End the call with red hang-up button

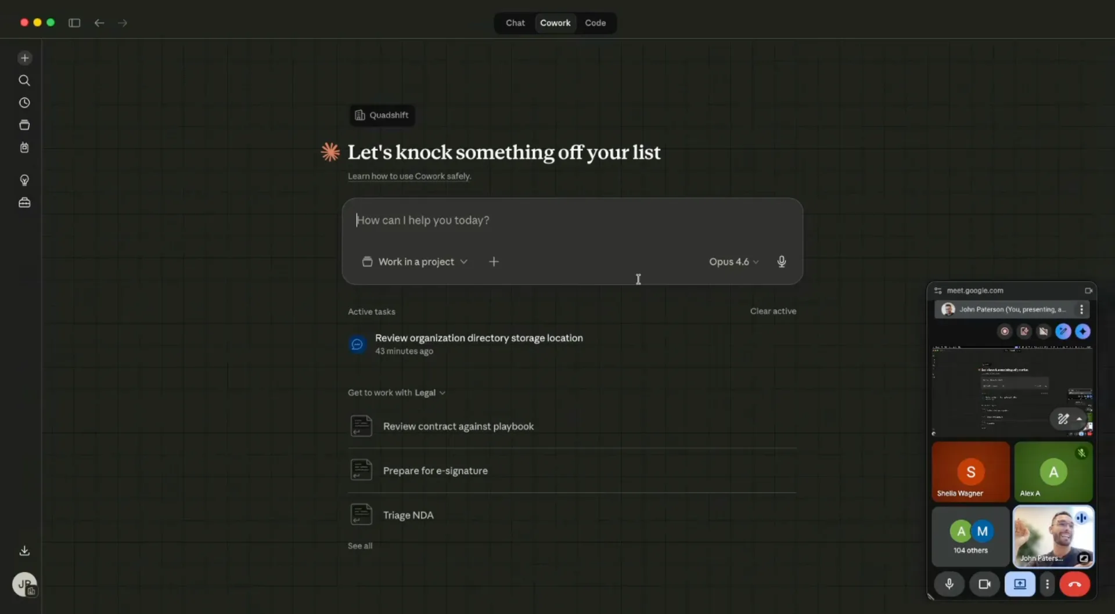(x=1075, y=584)
